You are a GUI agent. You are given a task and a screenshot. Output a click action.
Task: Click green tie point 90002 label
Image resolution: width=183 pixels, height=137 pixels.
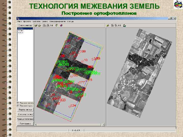[x=64, y=64]
